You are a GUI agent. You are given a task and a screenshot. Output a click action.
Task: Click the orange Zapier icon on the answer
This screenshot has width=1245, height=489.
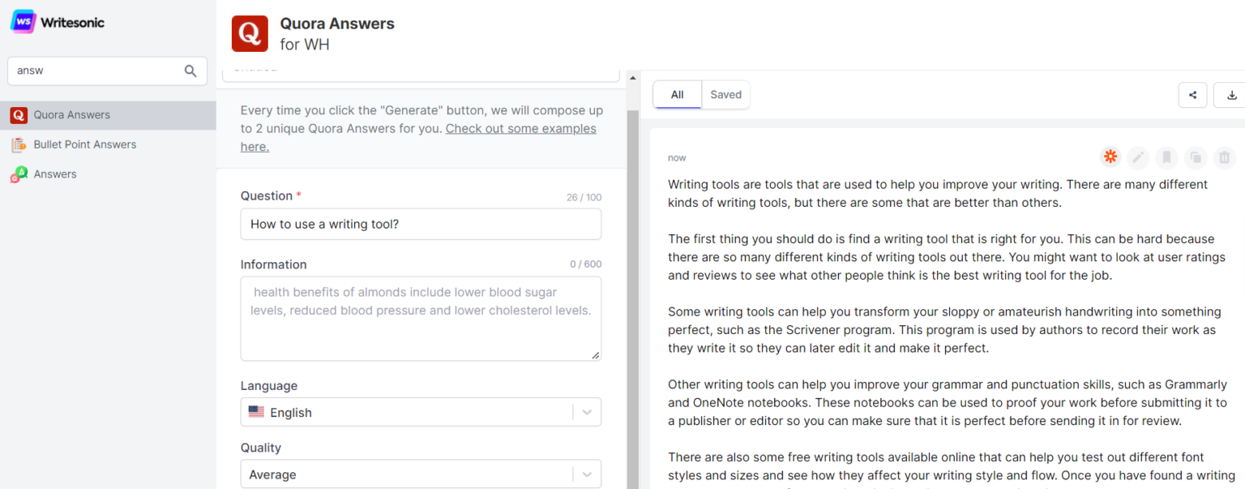(x=1110, y=157)
